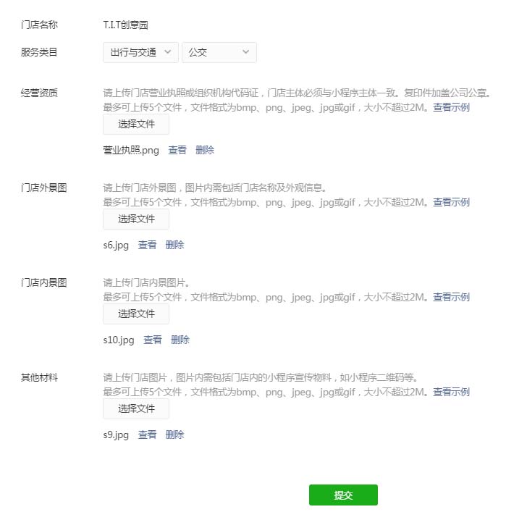Open the 公交 subcategory dropdown
The height and width of the screenshot is (512, 527).
pos(219,52)
